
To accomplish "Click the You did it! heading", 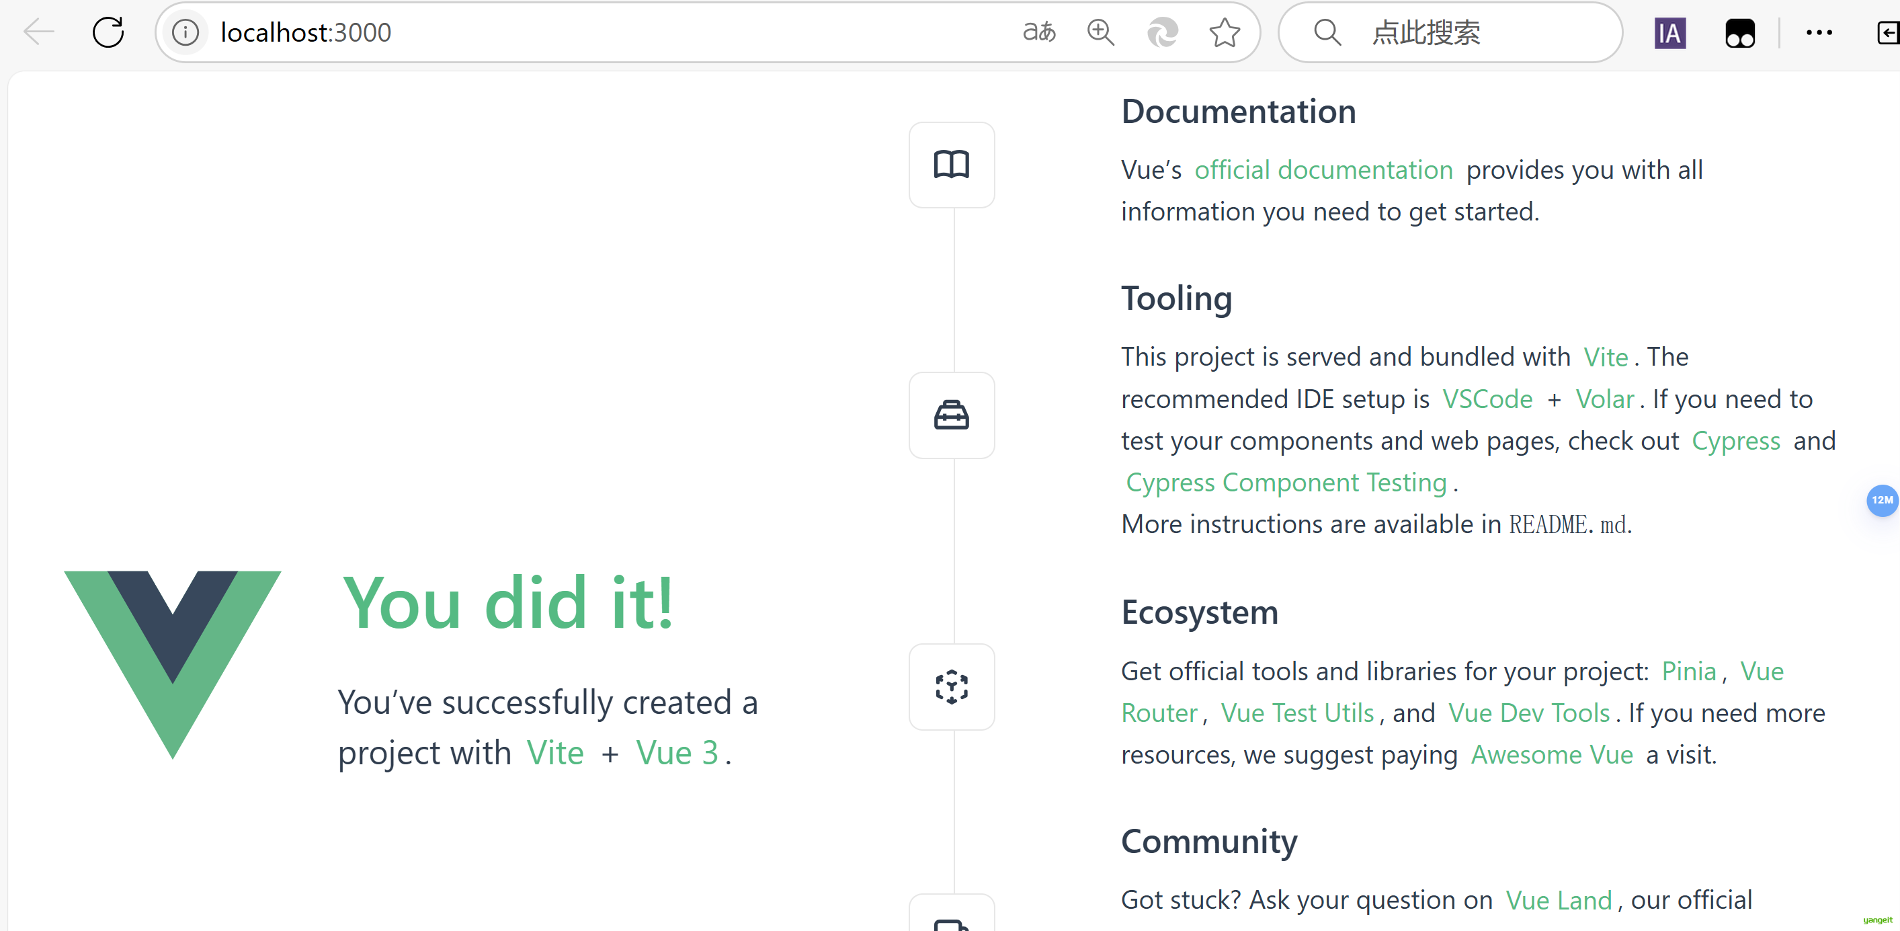I will [x=507, y=603].
